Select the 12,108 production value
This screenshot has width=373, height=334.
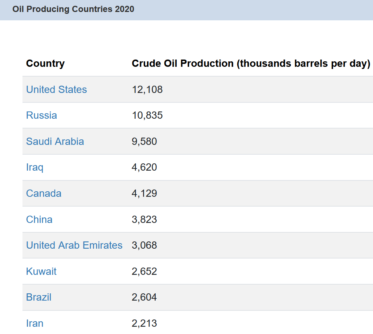(147, 90)
